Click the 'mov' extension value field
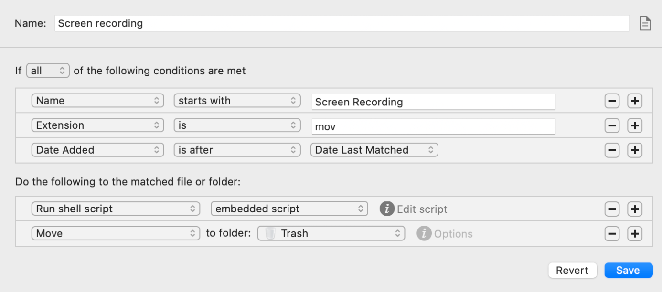The height and width of the screenshot is (292, 662). point(433,126)
